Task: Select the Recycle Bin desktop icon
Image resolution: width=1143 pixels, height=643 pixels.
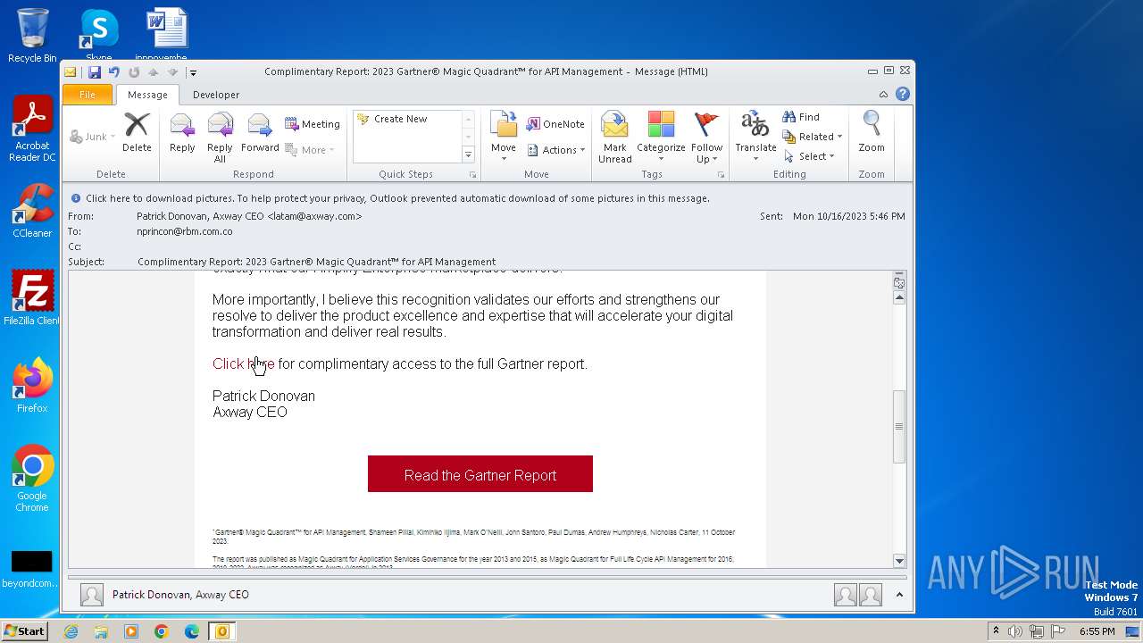Action: click(x=32, y=36)
